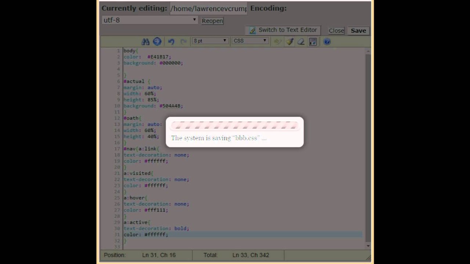Screen dimensions: 470x264
Task: Click the '#nav{a:link{' line
Action: 142,149
